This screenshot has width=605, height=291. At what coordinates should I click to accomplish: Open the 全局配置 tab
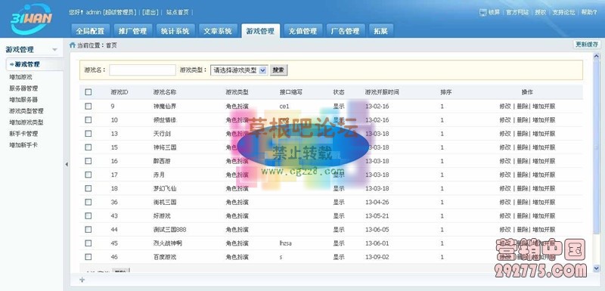pyautogui.click(x=90, y=31)
